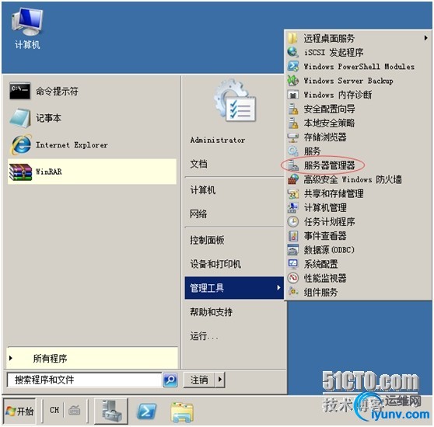Click the 高级安全 Windows 防火墙 icon
This screenshot has height=427, width=434.
[x=292, y=179]
